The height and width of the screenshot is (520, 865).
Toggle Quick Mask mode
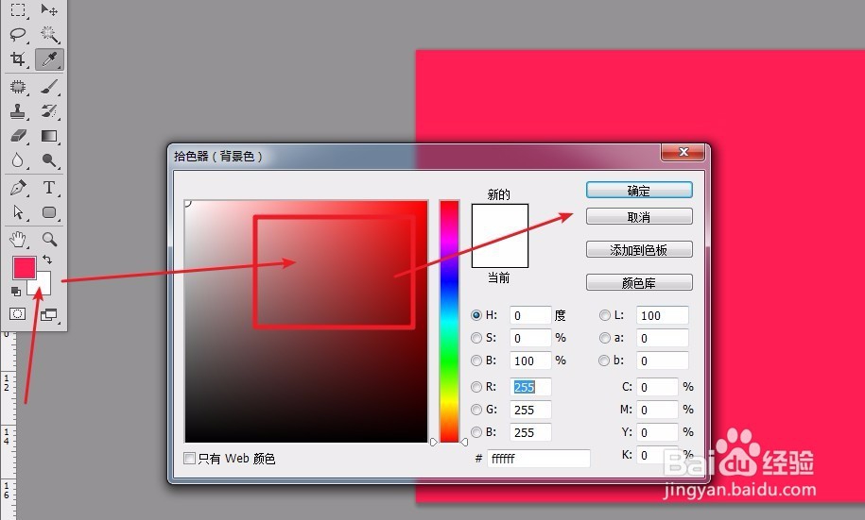[x=17, y=314]
